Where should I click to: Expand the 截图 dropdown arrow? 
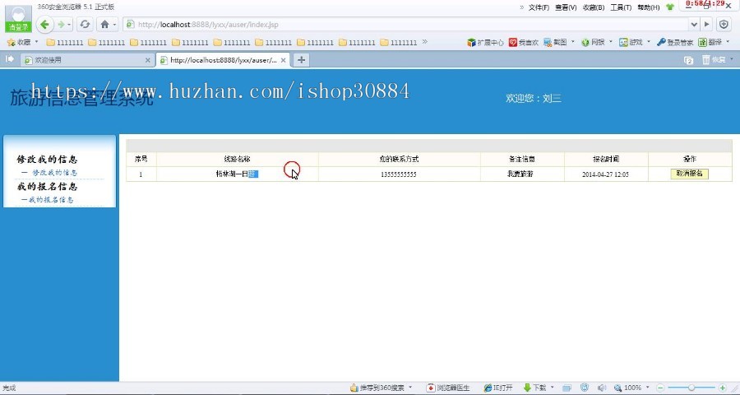573,42
